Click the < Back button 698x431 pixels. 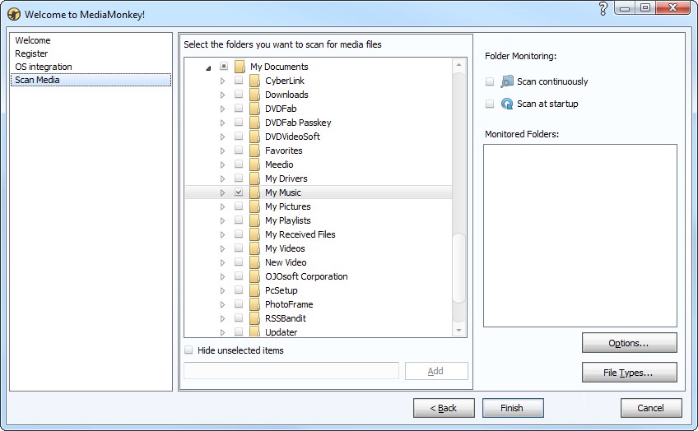[444, 408]
